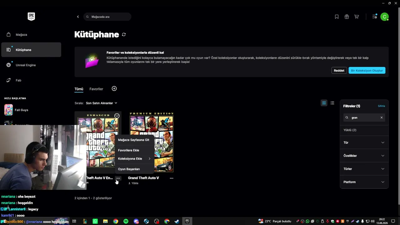
Task: Click the weather widget showing 23°C
Action: [x=275, y=221]
